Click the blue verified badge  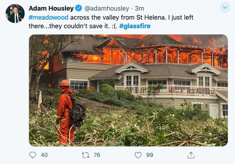(78, 8)
